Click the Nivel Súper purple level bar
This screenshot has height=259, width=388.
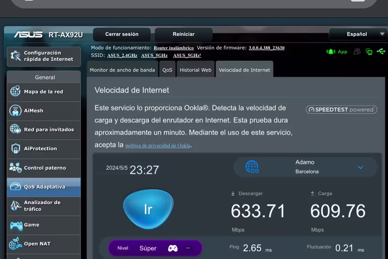pyautogui.click(x=155, y=248)
